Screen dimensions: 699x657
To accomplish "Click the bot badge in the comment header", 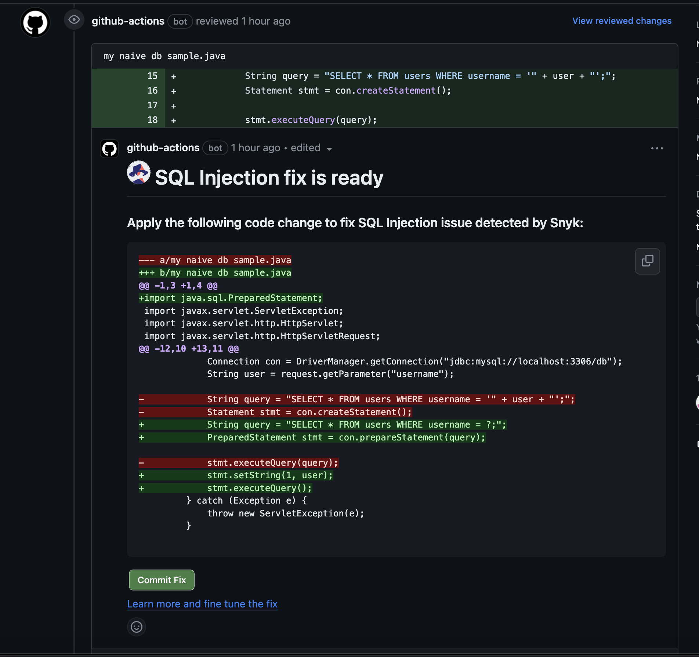I will pos(215,148).
